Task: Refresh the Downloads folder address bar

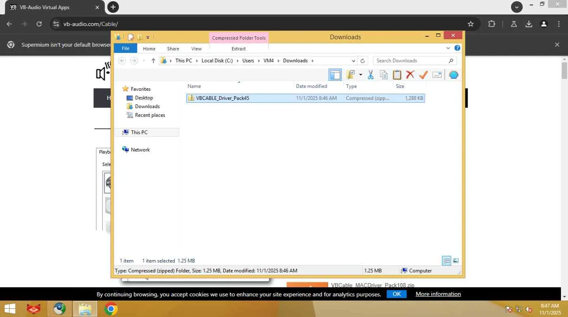Action: pyautogui.click(x=363, y=61)
